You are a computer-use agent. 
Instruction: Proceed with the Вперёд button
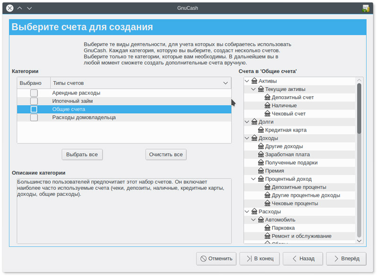[346, 259]
